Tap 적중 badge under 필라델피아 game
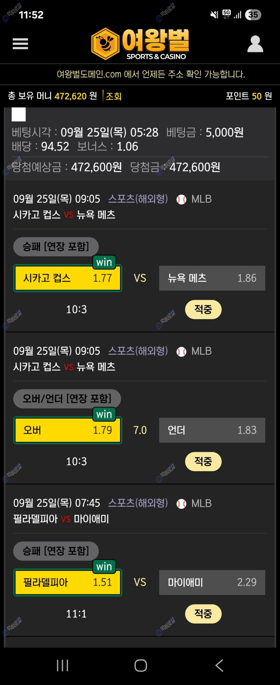 click(x=203, y=614)
